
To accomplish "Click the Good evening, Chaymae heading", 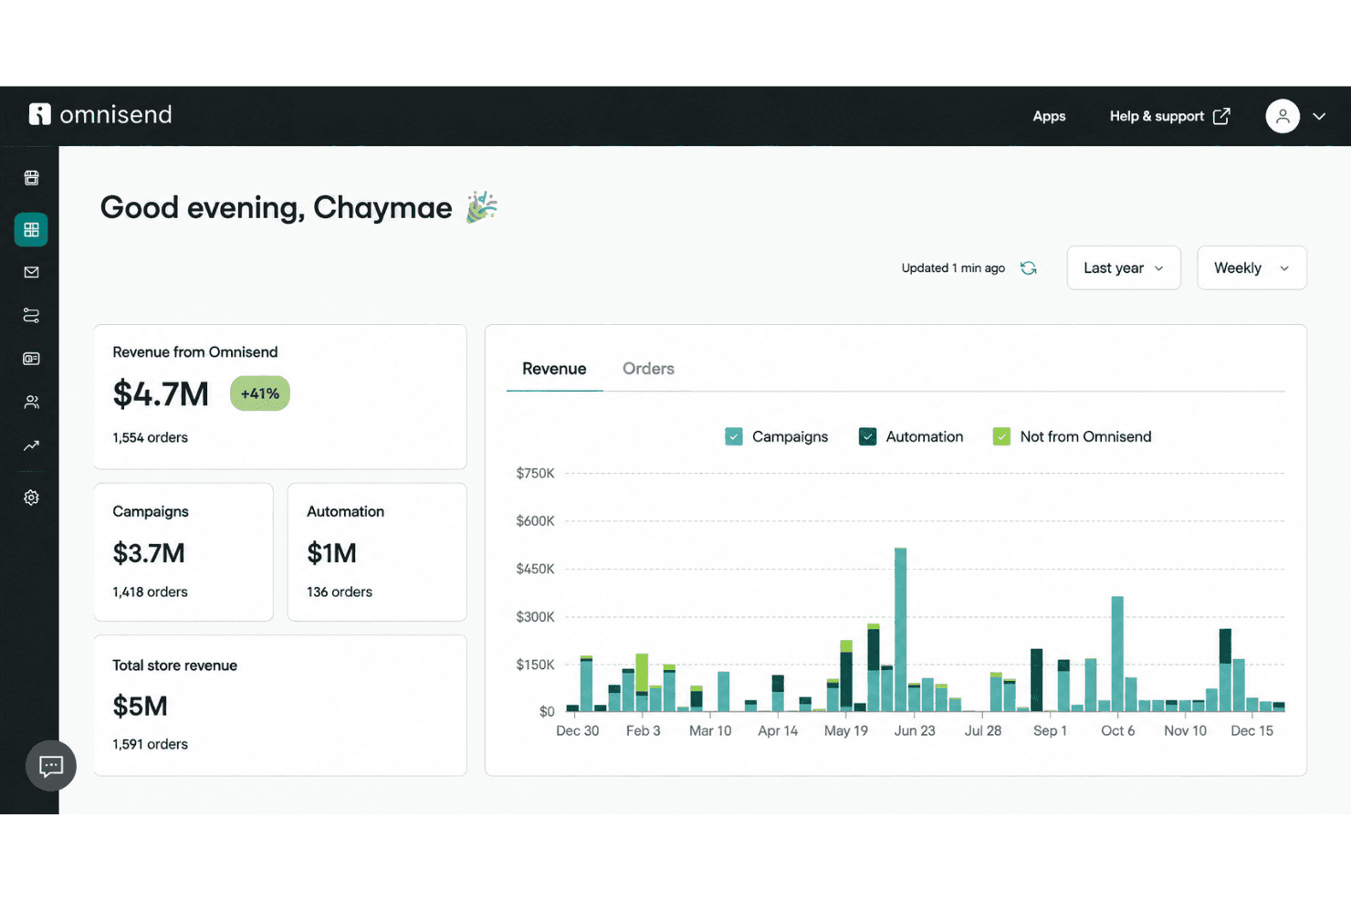I will pos(276,207).
